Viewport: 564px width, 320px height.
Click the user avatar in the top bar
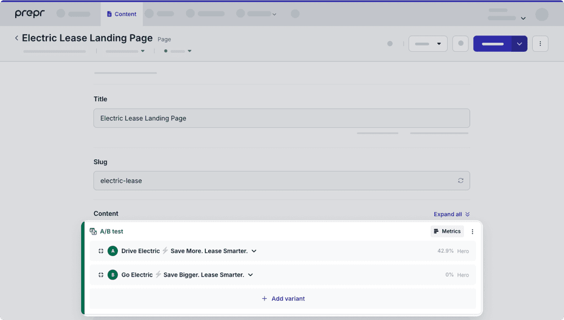pos(541,15)
